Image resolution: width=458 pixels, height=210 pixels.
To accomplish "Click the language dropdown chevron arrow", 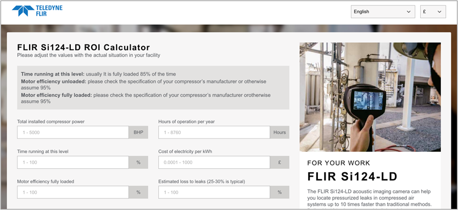I will click(409, 12).
